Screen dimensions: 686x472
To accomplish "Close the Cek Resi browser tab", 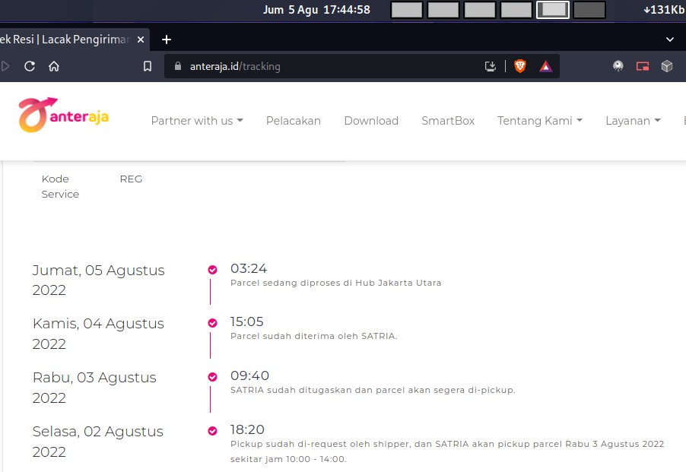I will pyautogui.click(x=141, y=40).
